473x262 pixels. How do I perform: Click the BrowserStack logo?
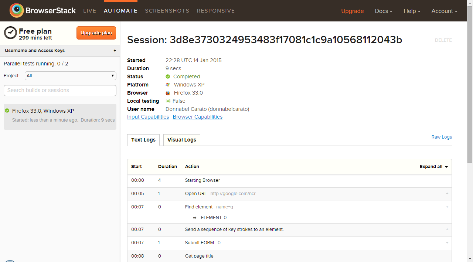tap(42, 11)
